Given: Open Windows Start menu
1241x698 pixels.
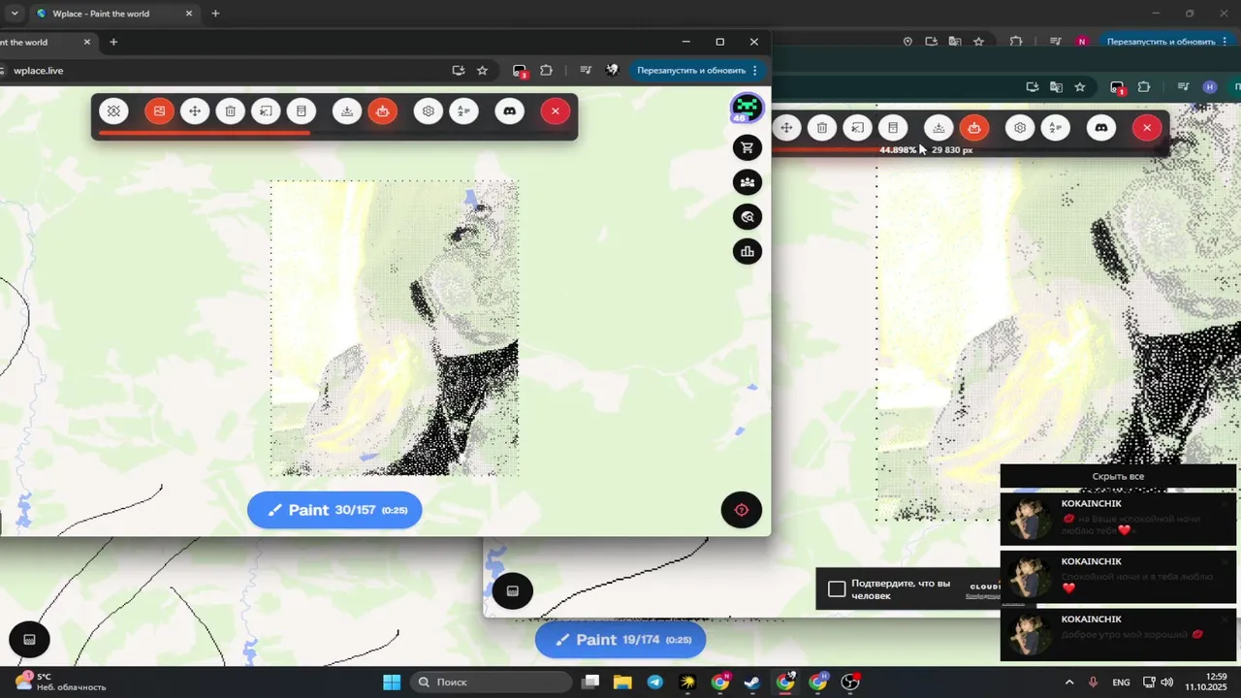Looking at the screenshot, I should (392, 682).
